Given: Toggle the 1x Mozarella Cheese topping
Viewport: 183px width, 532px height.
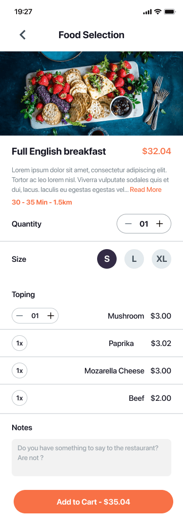Looking at the screenshot, I should [x=20, y=371].
